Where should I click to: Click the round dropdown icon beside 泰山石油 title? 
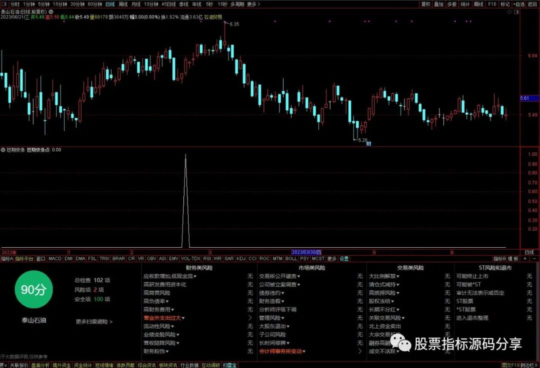tap(51, 11)
